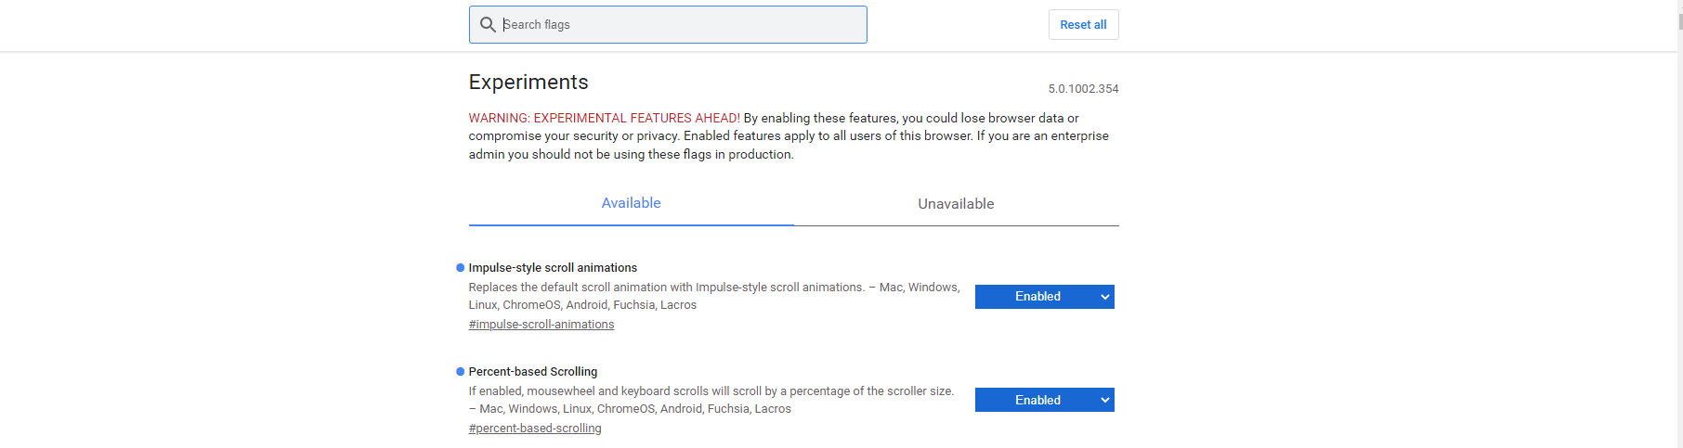Click blue dot beside Impulse-style scroll animations
The width and height of the screenshot is (1683, 448).
click(x=460, y=268)
